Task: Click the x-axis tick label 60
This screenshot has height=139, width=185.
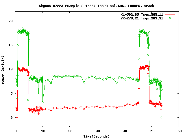Action: click(x=180, y=131)
